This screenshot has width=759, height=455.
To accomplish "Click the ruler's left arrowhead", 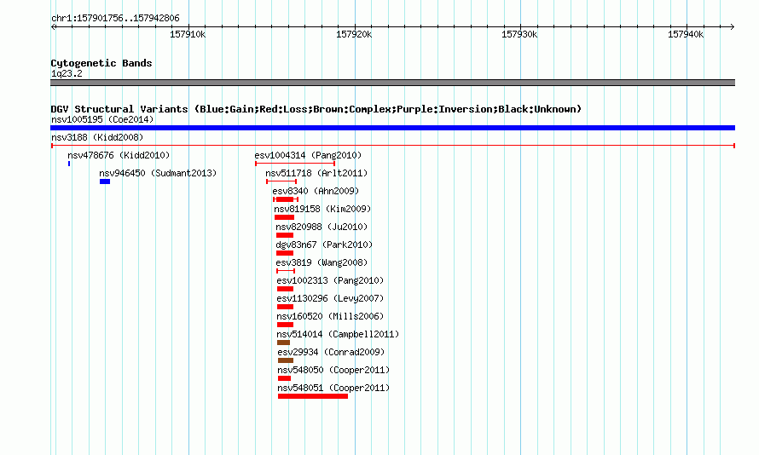I will point(53,27).
